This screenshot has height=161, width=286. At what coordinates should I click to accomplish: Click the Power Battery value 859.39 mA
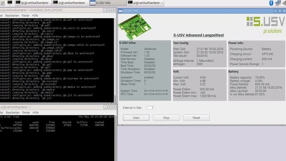coord(262,84)
